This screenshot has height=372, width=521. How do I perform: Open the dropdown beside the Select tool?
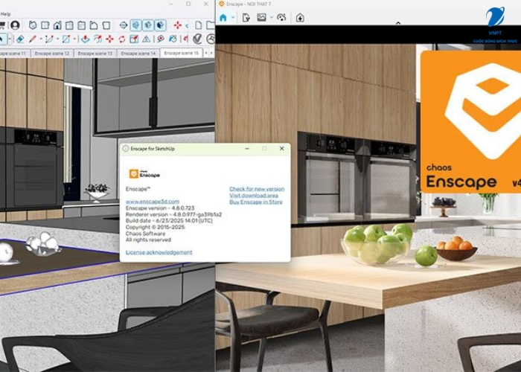click(10, 39)
